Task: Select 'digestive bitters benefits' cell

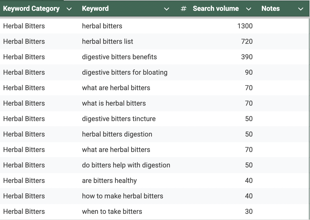Action: [x=119, y=57]
